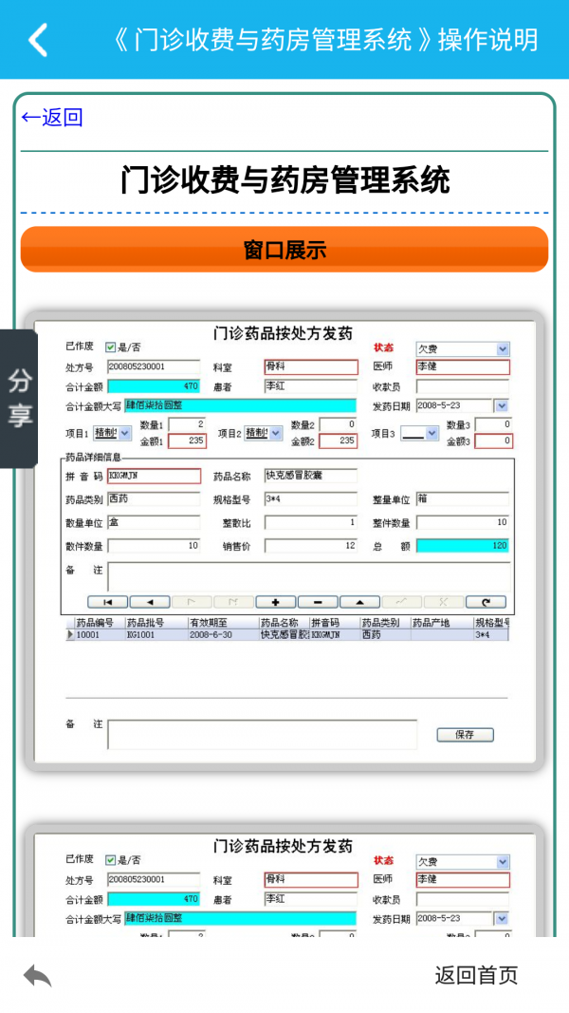Click the 窗口展示 orange section header
The width and height of the screenshot is (569, 1013).
pos(284,250)
